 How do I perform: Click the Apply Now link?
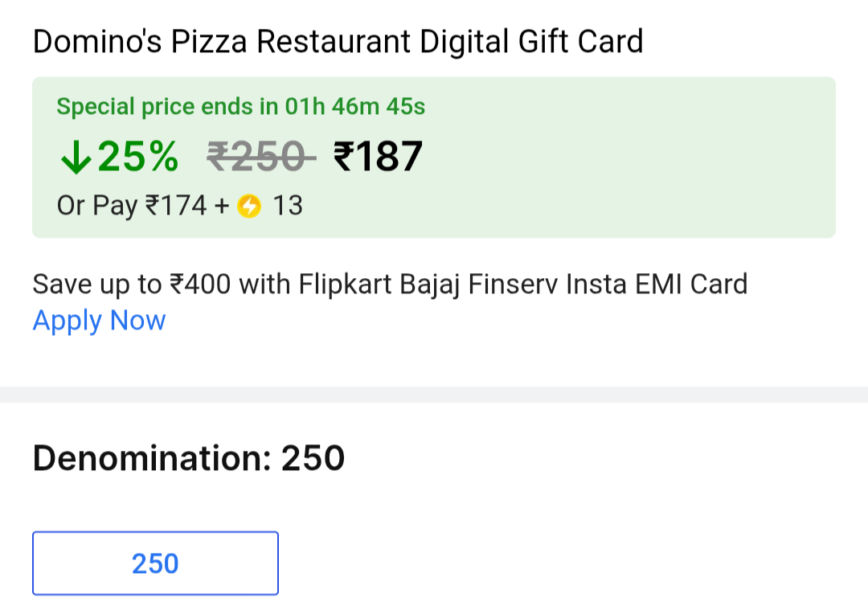99,321
